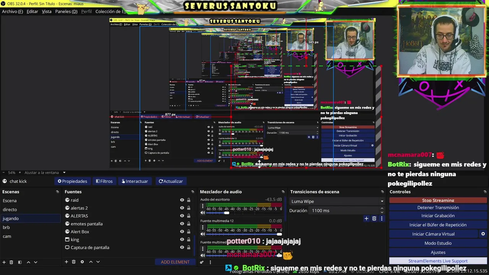Zoom in preview with plus icon
Screen dimensions: 489x275
tap(20, 173)
